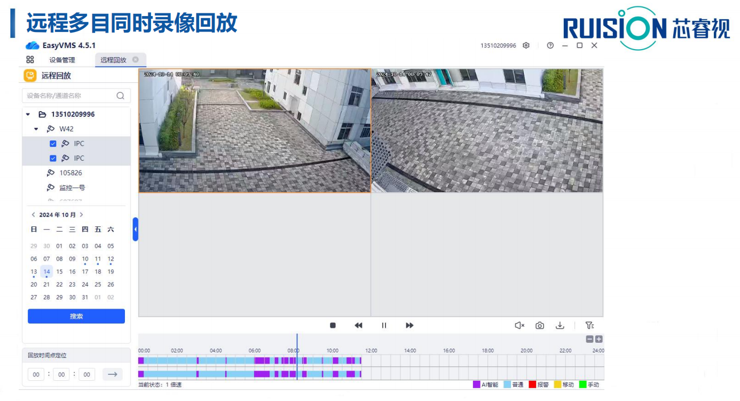Take a snapshot with camera icon
The height and width of the screenshot is (401, 740).
pyautogui.click(x=540, y=325)
